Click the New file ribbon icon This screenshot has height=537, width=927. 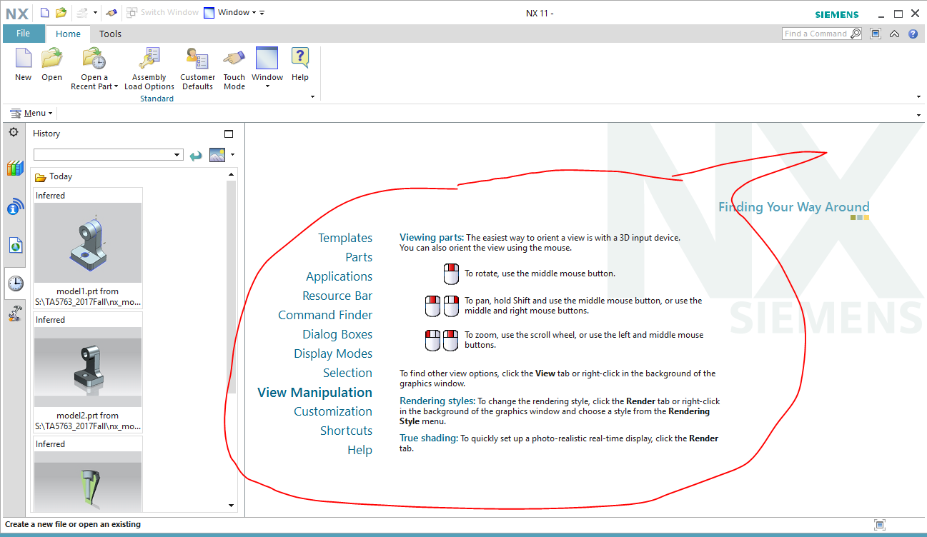23,64
